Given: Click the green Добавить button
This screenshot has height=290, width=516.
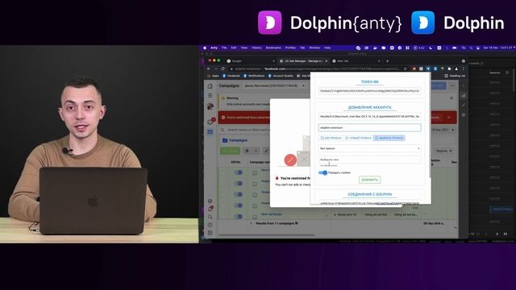Looking at the screenshot, I should point(369,180).
